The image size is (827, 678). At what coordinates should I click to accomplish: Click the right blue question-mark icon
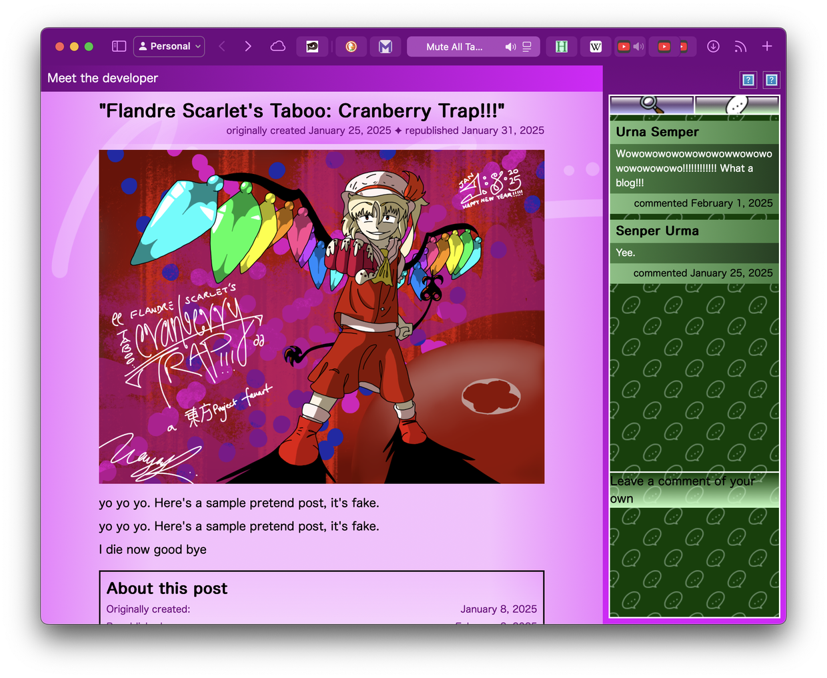click(x=772, y=80)
